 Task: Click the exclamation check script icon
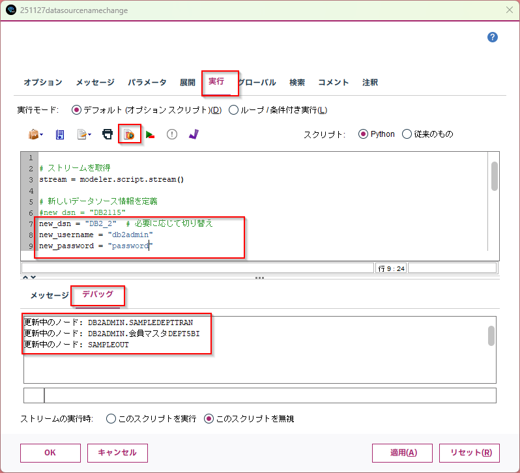point(172,134)
